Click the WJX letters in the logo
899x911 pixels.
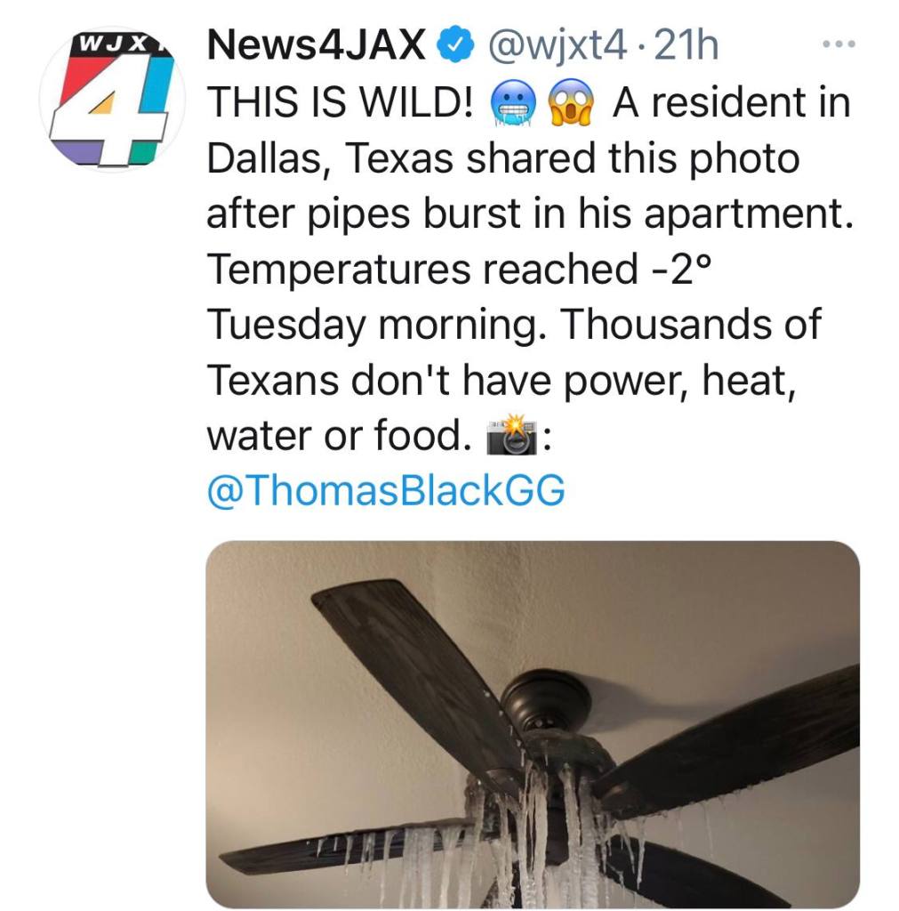pos(114,44)
